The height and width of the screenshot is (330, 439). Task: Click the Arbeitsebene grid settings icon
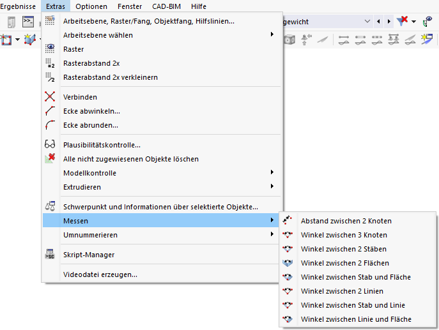[x=50, y=20]
